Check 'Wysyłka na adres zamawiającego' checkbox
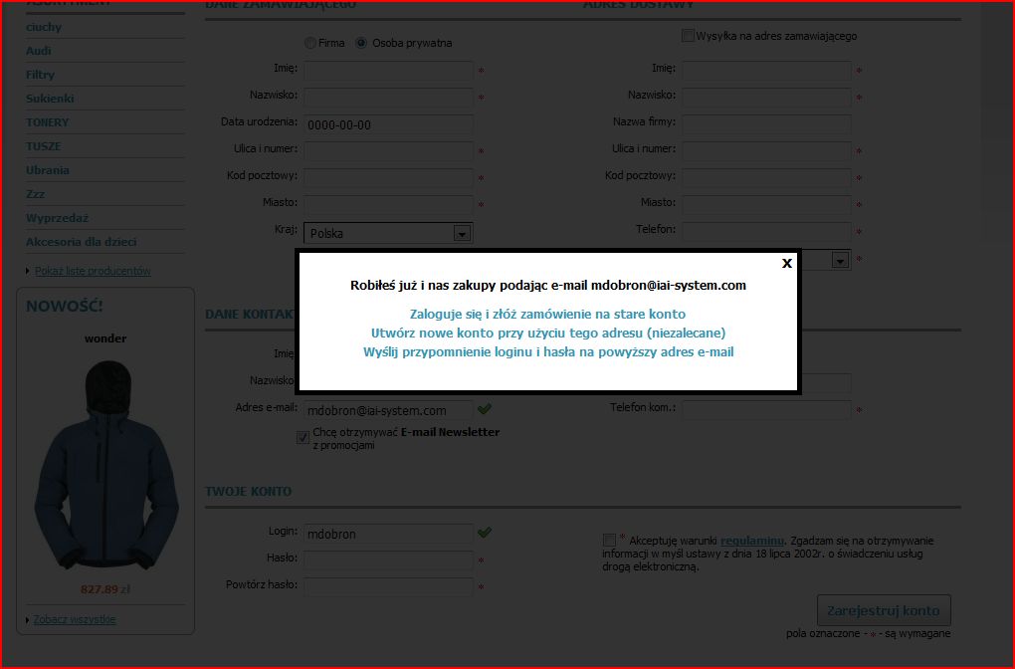Viewport: 1015px width, 669px height. 688,36
